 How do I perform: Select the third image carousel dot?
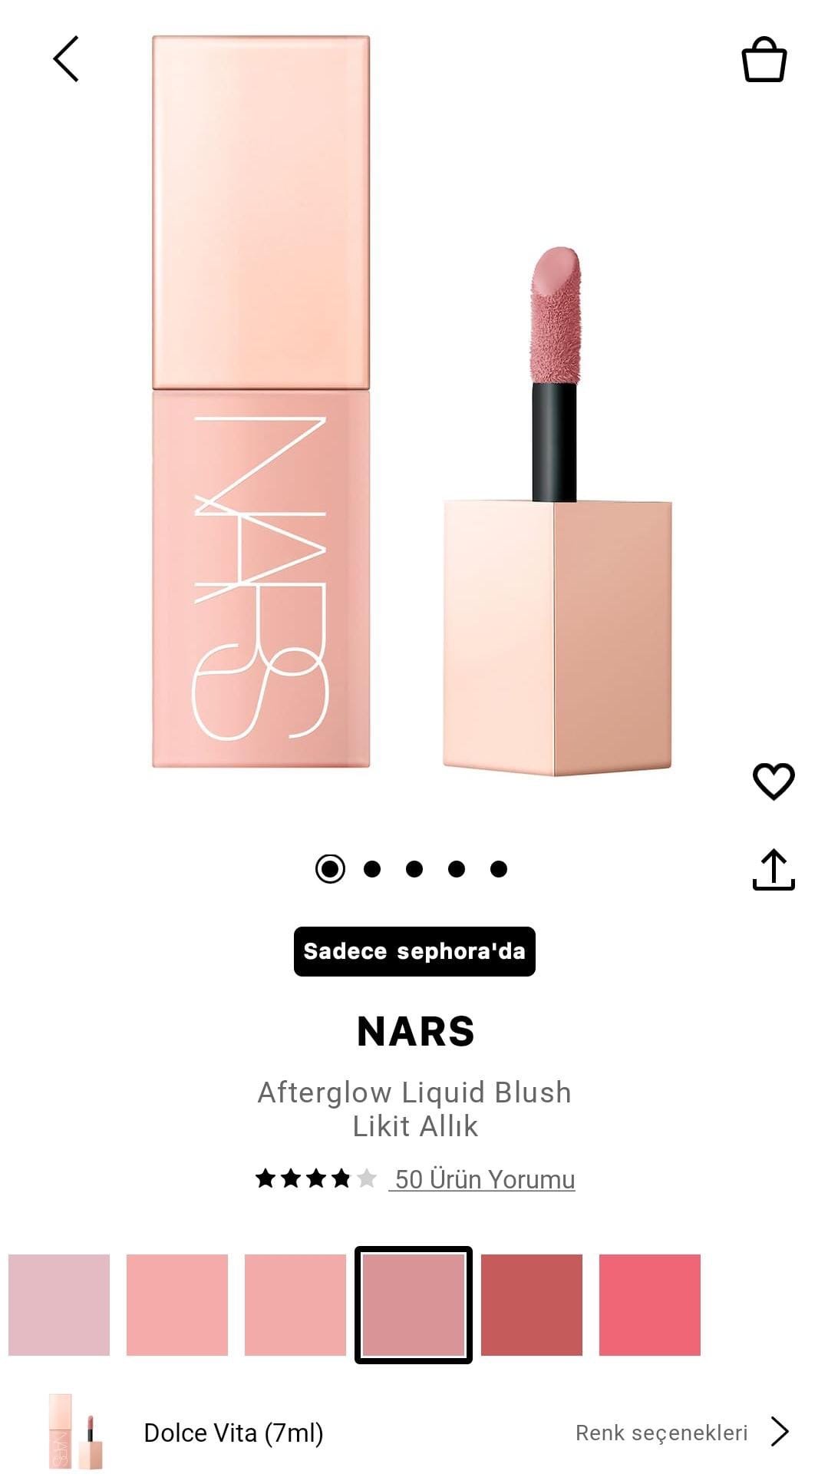point(414,869)
